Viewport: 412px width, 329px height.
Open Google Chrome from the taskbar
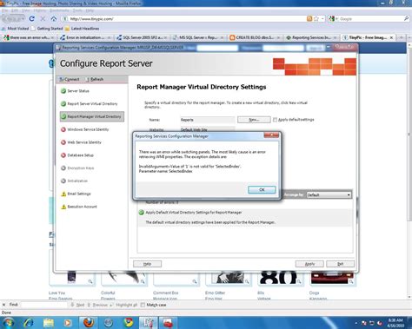(x=129, y=322)
